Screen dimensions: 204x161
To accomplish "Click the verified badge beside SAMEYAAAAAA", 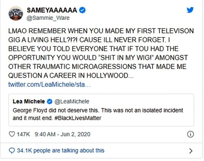I will pyautogui.click(x=82, y=10).
